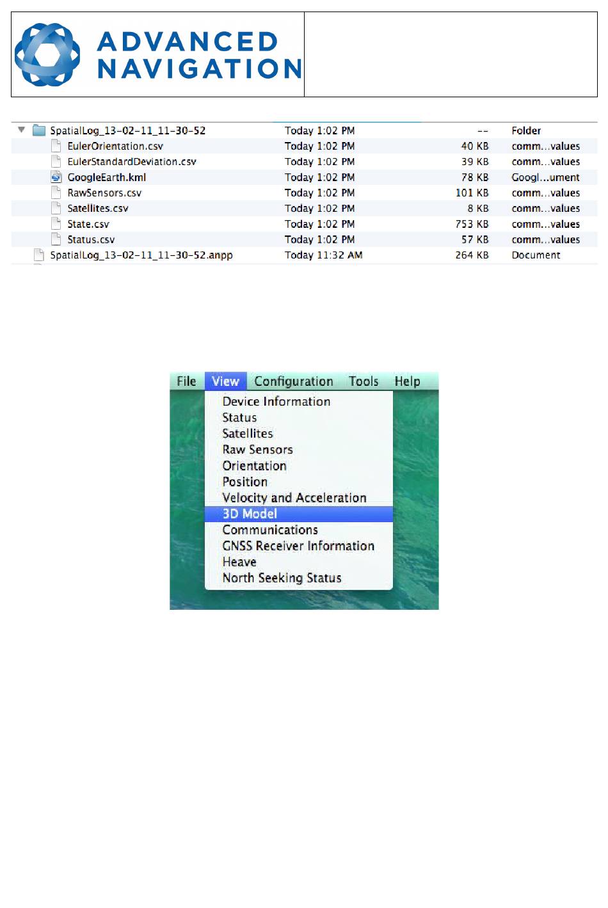The width and height of the screenshot is (608, 908).
Task: Select Status.csv file name
Action: click(91, 239)
